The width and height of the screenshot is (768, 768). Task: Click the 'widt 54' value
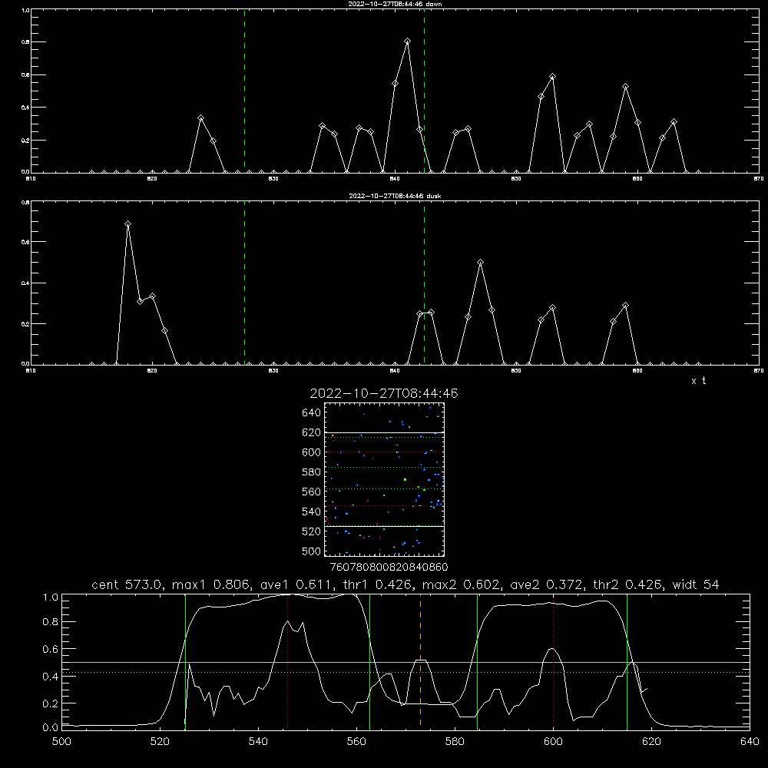[696, 584]
